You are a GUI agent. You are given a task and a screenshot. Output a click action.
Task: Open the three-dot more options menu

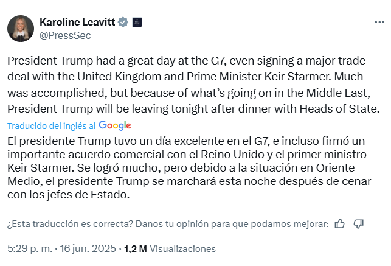379,22
